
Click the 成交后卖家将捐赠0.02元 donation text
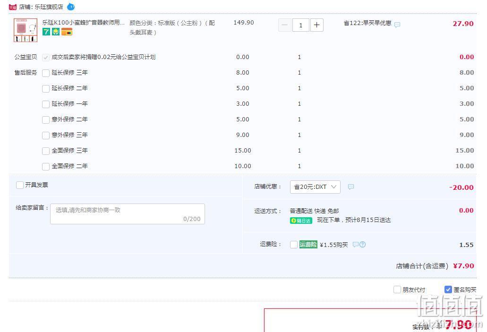[x=103, y=57]
